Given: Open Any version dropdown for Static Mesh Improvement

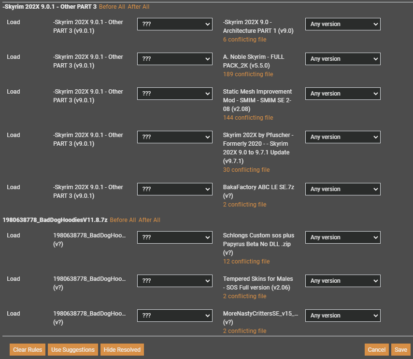Looking at the screenshot, I should click(x=342, y=94).
